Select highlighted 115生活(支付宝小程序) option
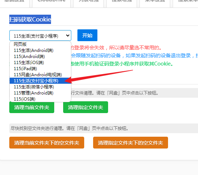This screenshot has height=175, width=198. pos(40,81)
